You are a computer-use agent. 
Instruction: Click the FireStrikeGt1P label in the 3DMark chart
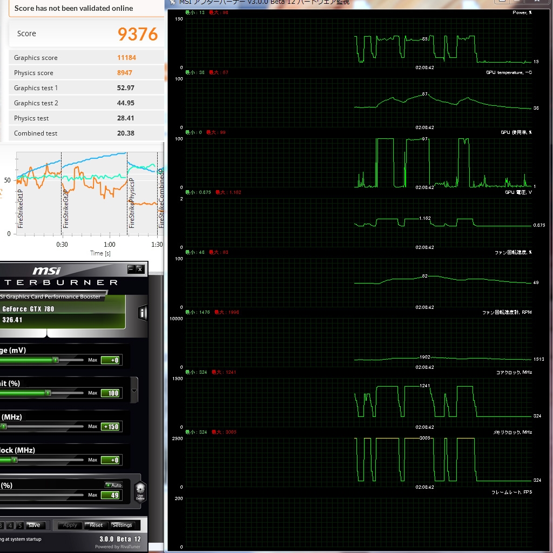[21, 208]
